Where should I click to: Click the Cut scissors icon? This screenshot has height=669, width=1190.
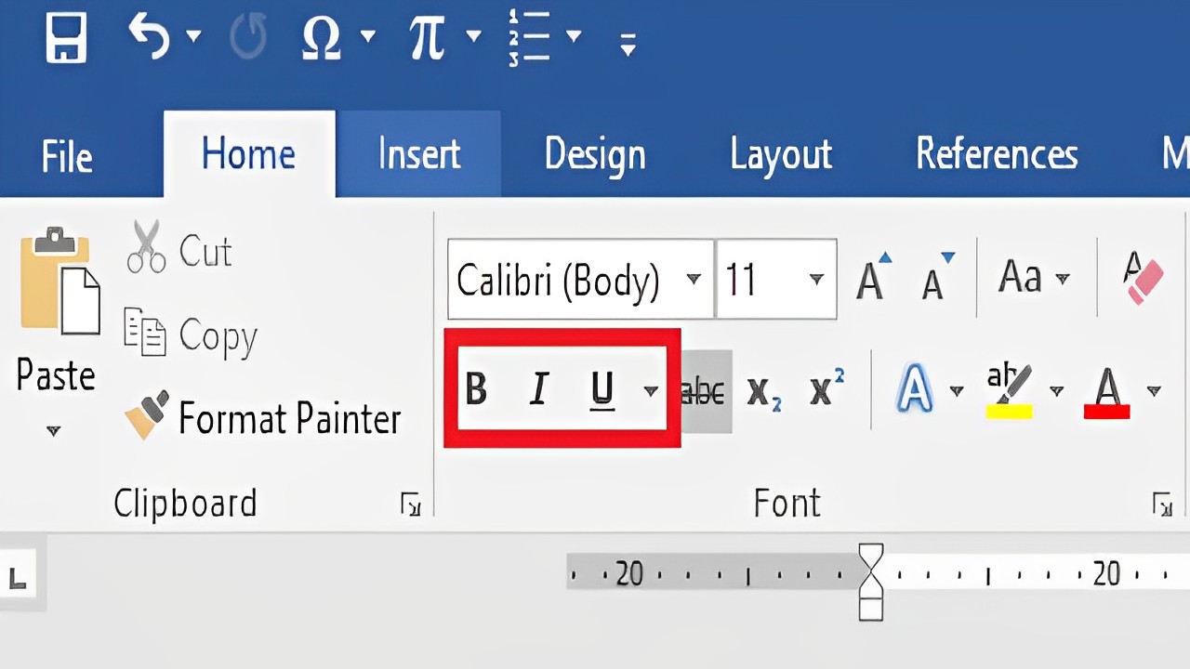pos(146,247)
